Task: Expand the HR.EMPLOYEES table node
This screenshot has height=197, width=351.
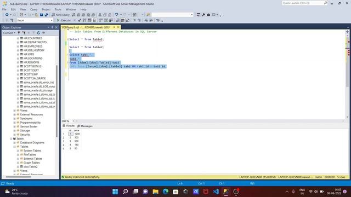Action: (x=18, y=46)
